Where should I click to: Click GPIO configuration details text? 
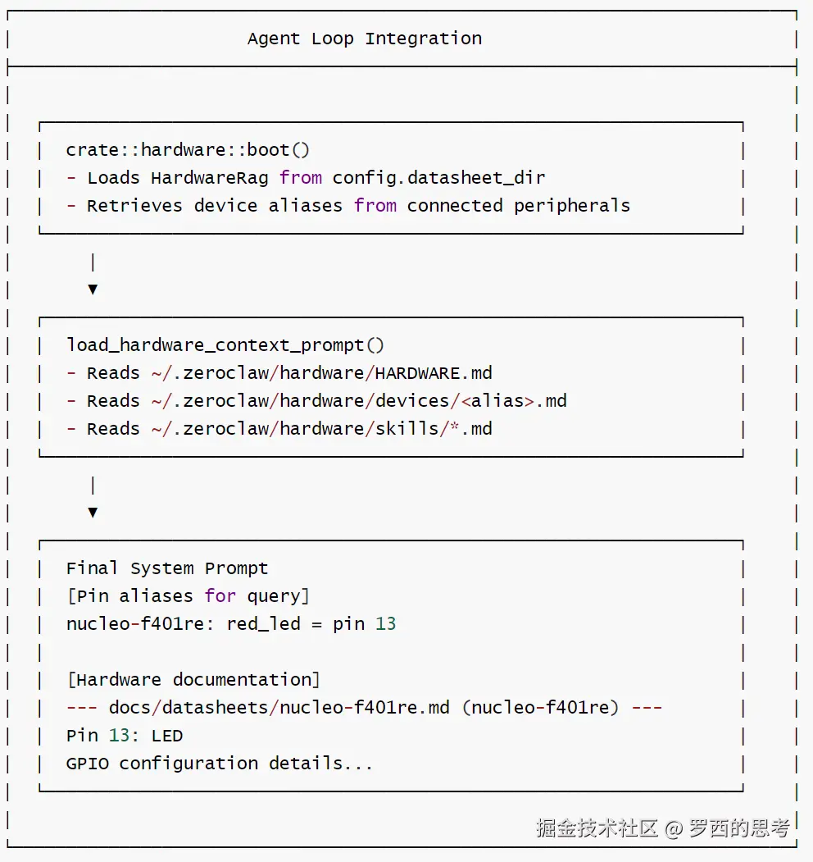click(x=219, y=764)
